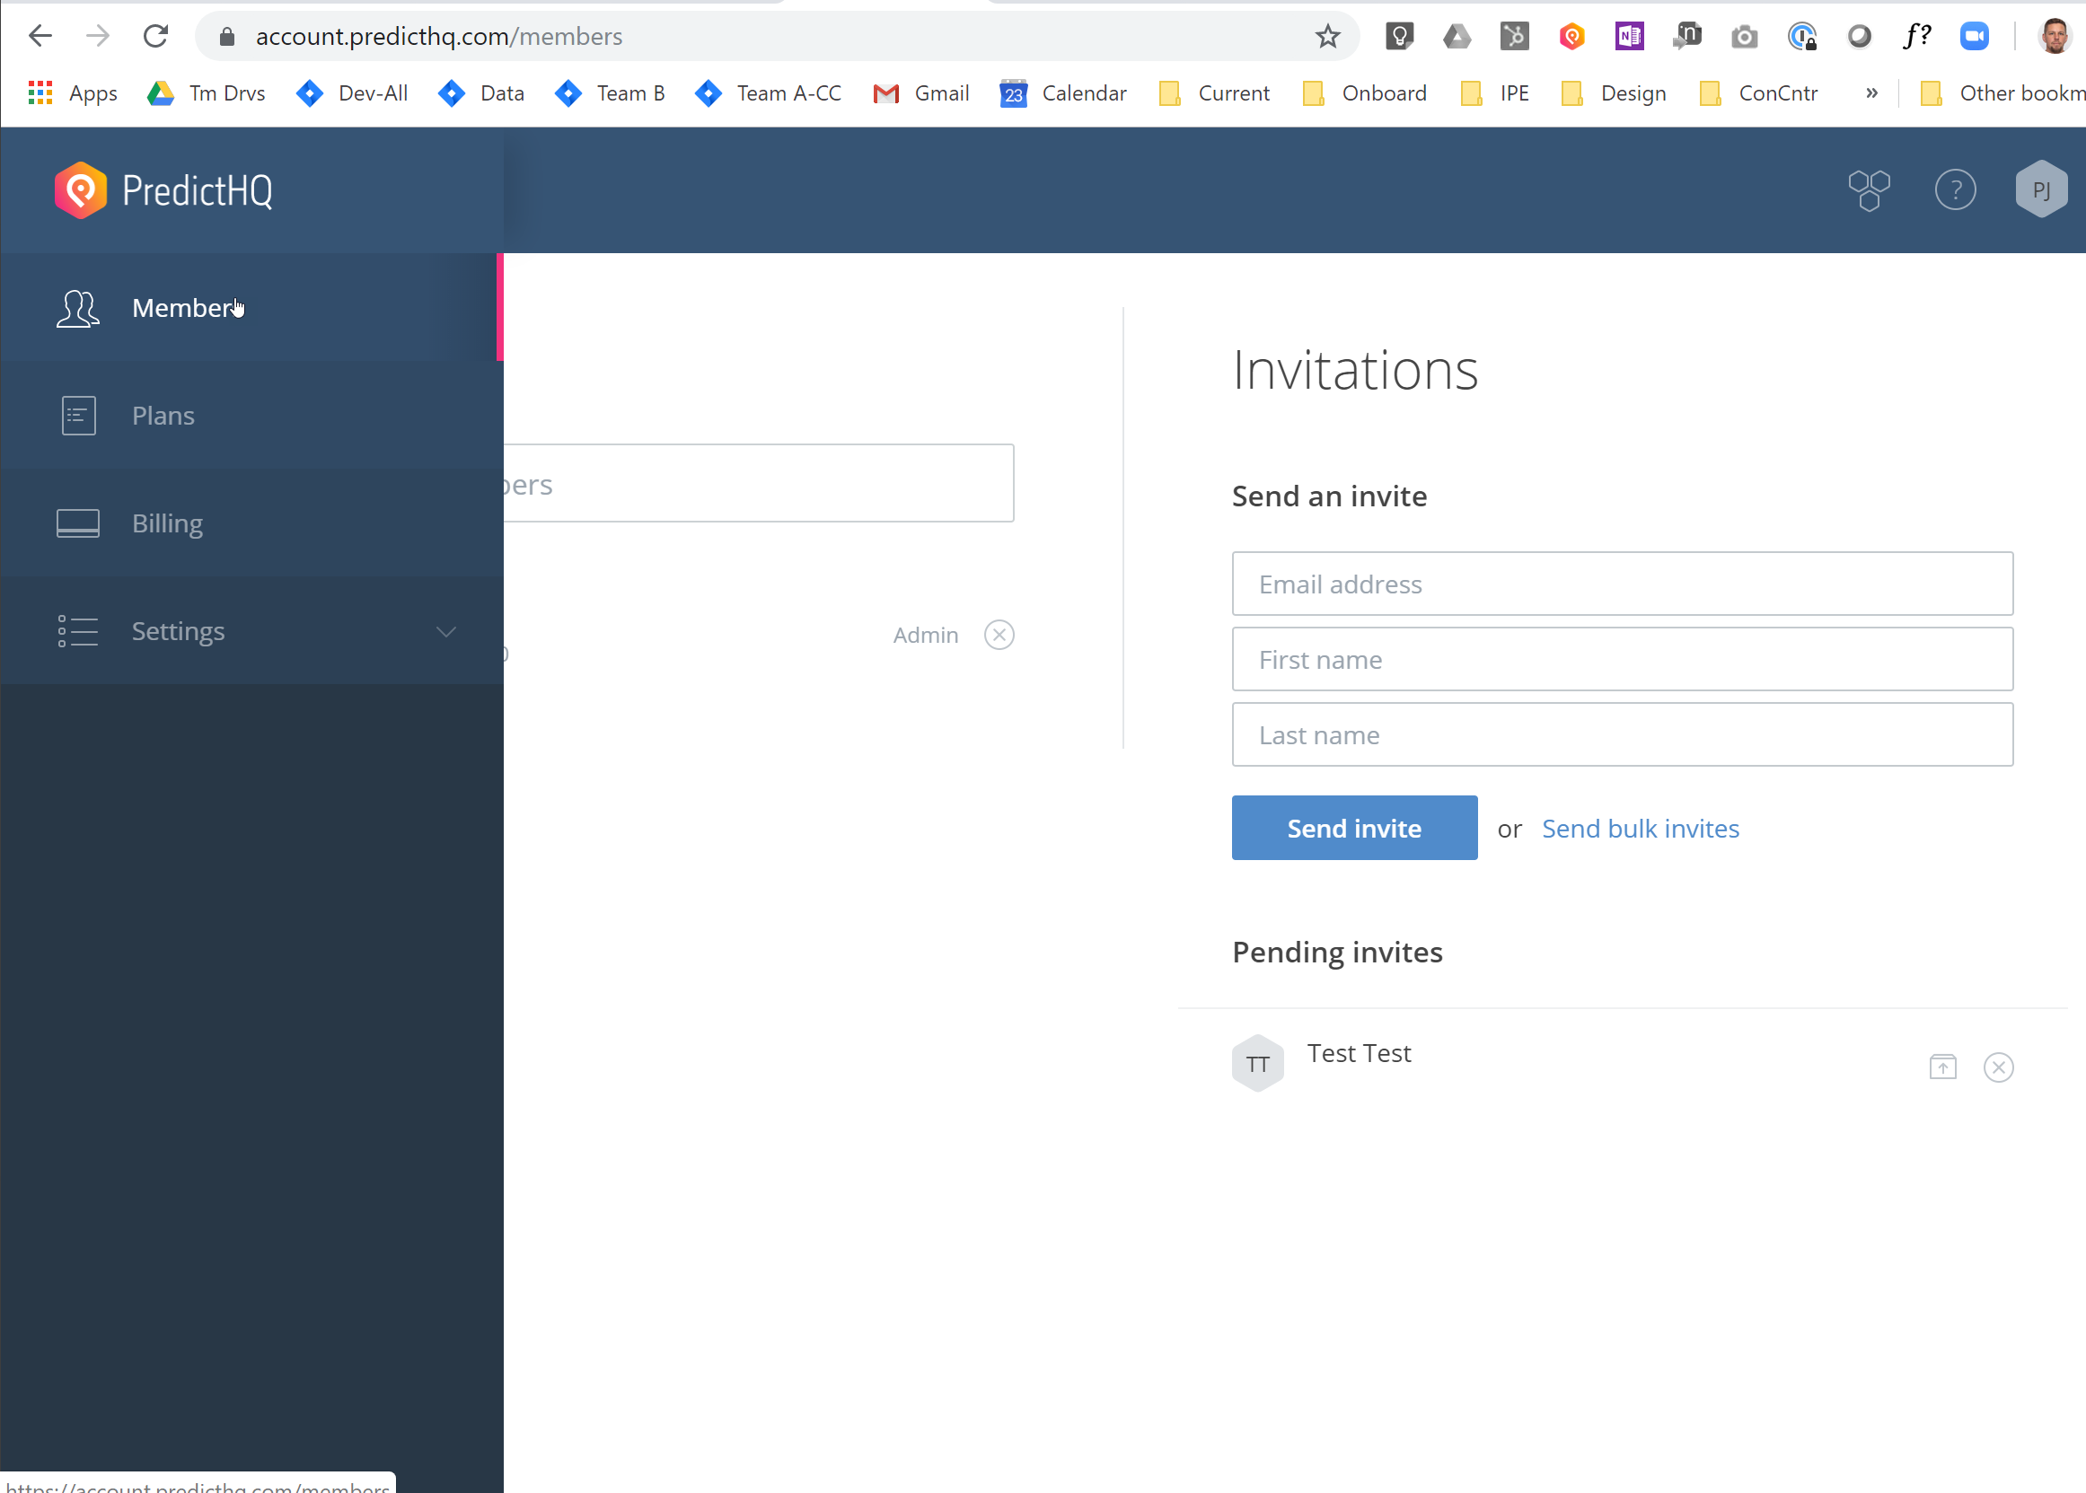2086x1493 pixels.
Task: Click the camera screenshot extension icon
Action: tap(1744, 37)
